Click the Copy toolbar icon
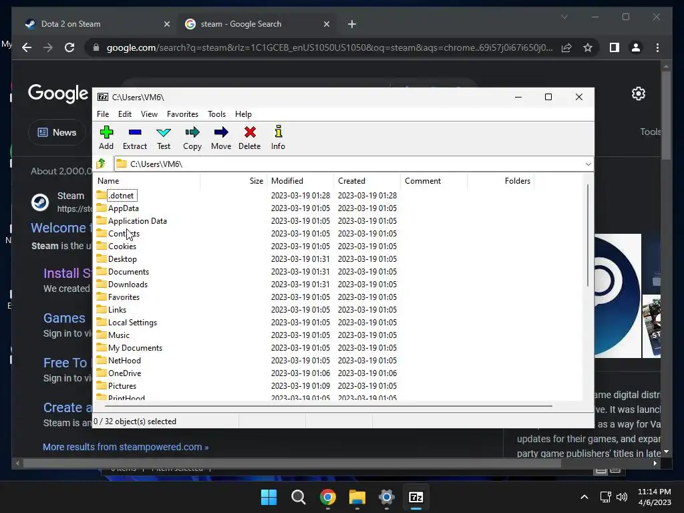Image resolution: width=684 pixels, height=513 pixels. coord(192,132)
